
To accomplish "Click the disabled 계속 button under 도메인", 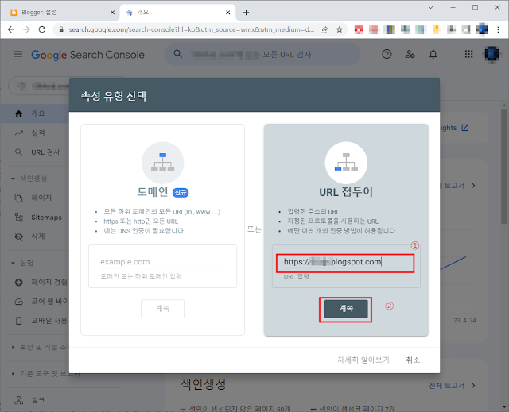I will coord(162,309).
